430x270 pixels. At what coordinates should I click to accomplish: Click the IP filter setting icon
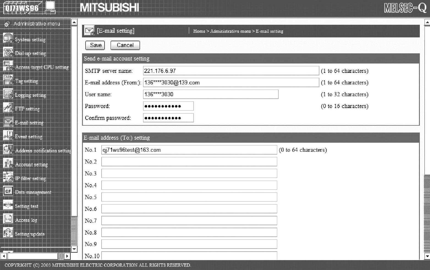tap(8, 177)
